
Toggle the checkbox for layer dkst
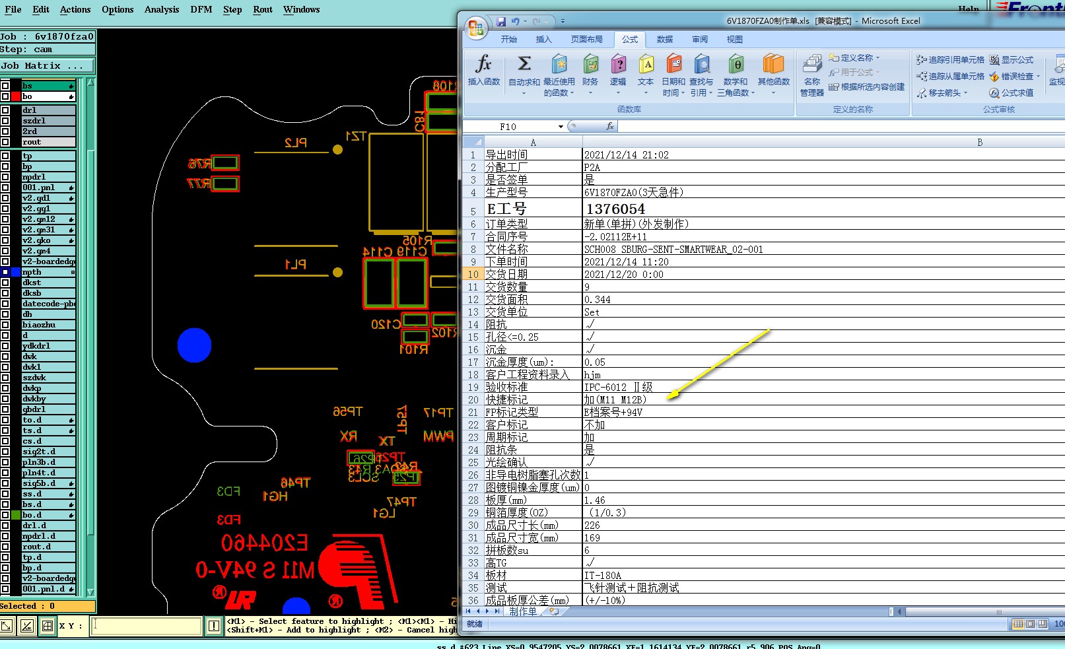point(5,283)
